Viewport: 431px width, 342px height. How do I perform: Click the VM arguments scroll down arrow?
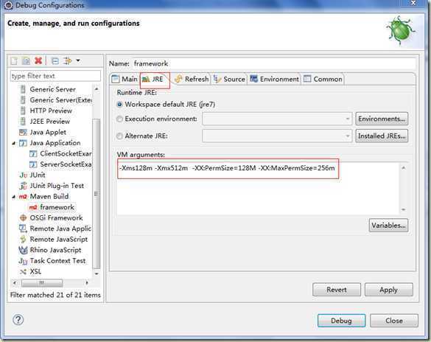click(x=404, y=209)
